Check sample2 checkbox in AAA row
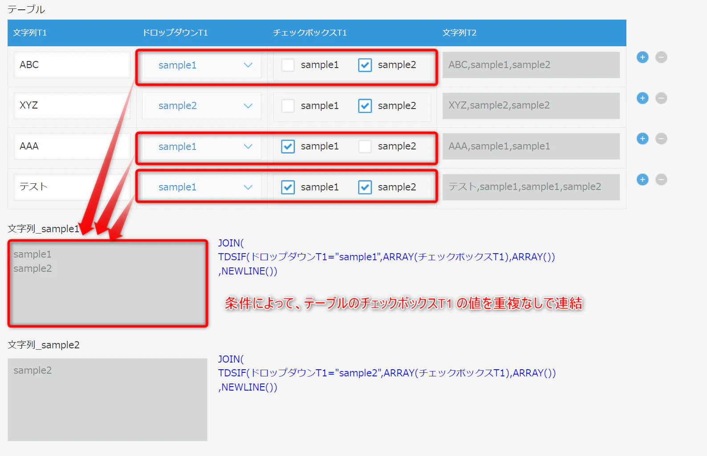The height and width of the screenshot is (456, 707). [365, 146]
